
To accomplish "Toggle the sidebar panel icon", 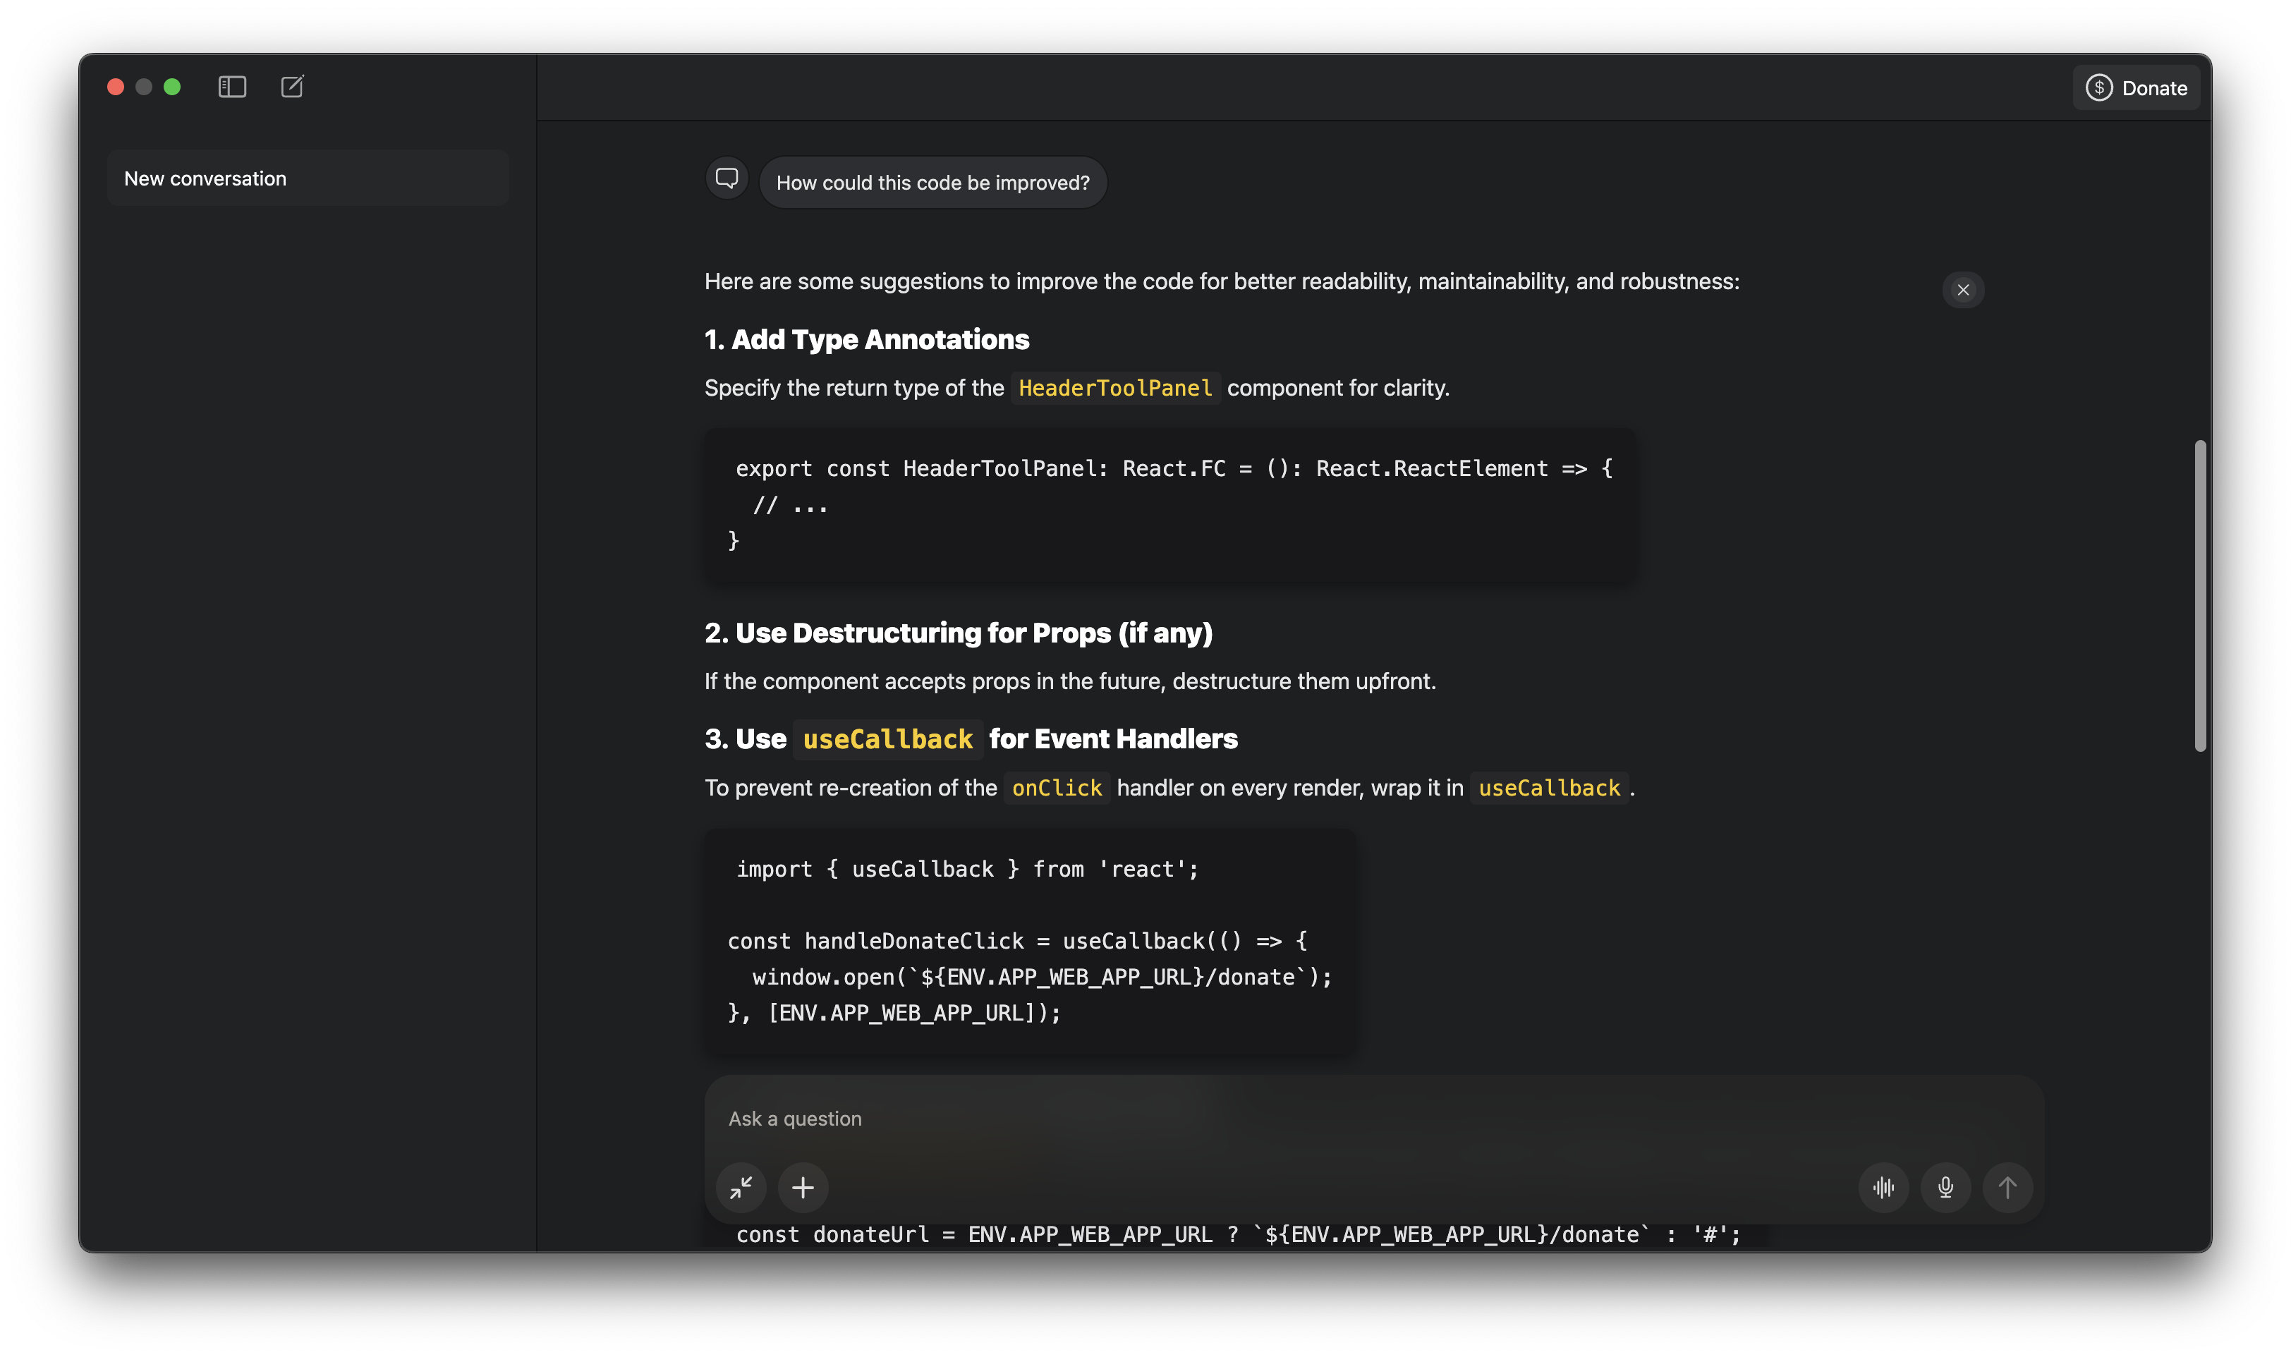I will [x=232, y=87].
